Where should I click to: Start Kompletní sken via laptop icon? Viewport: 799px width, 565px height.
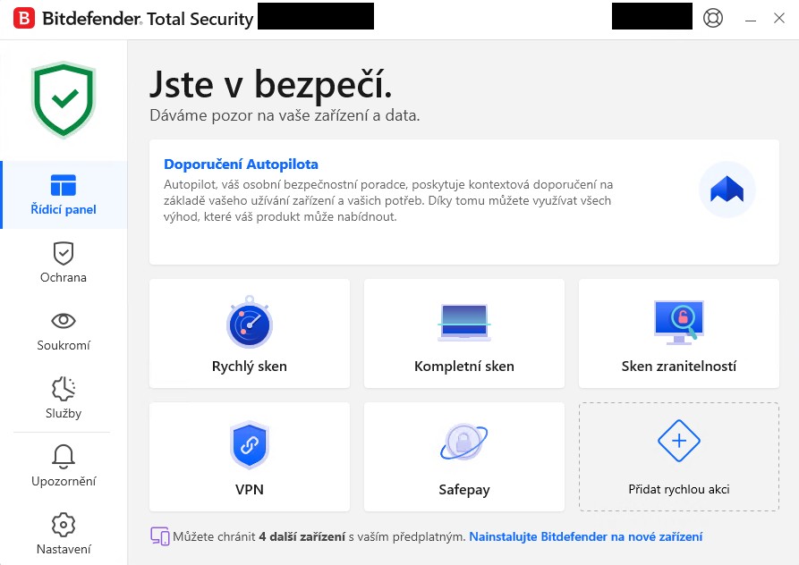coord(463,324)
